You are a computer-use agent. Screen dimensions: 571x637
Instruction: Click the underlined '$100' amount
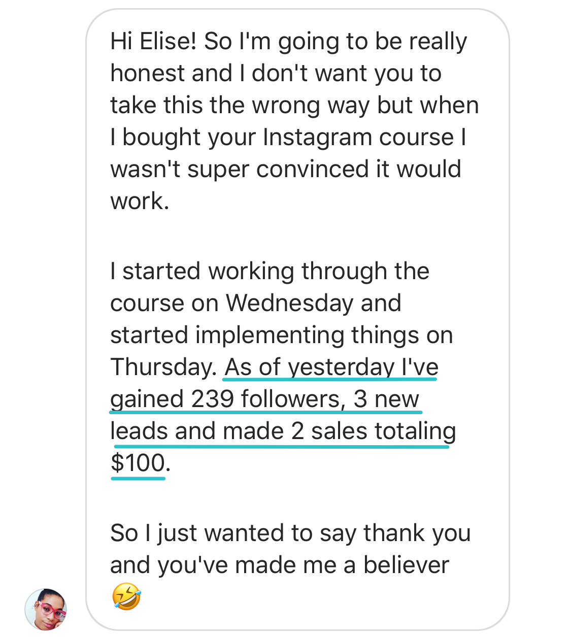pyautogui.click(x=138, y=463)
